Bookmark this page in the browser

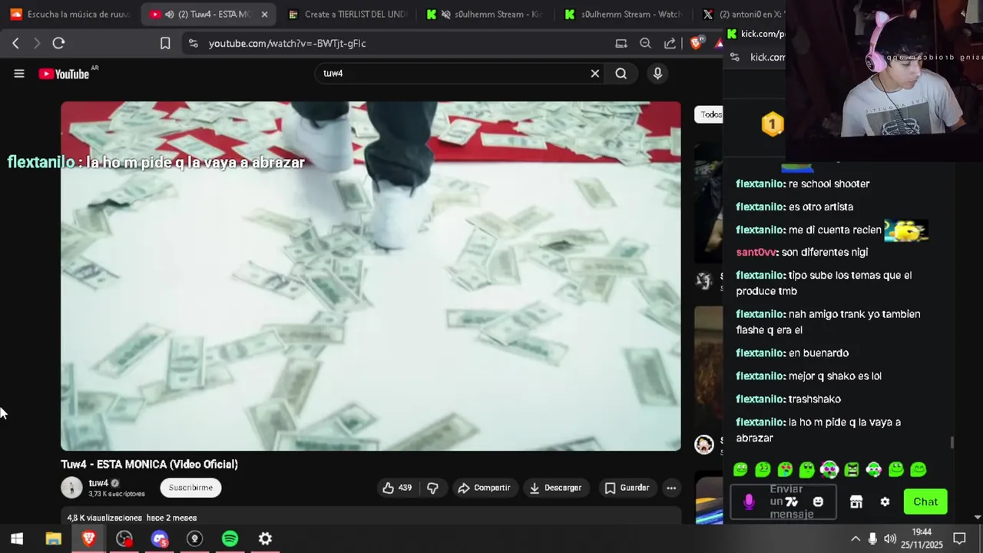165,43
